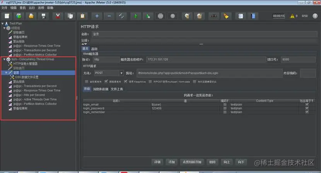Switch to the 文件上传 tab
This screenshot has width=321, height=173.
click(117, 89)
